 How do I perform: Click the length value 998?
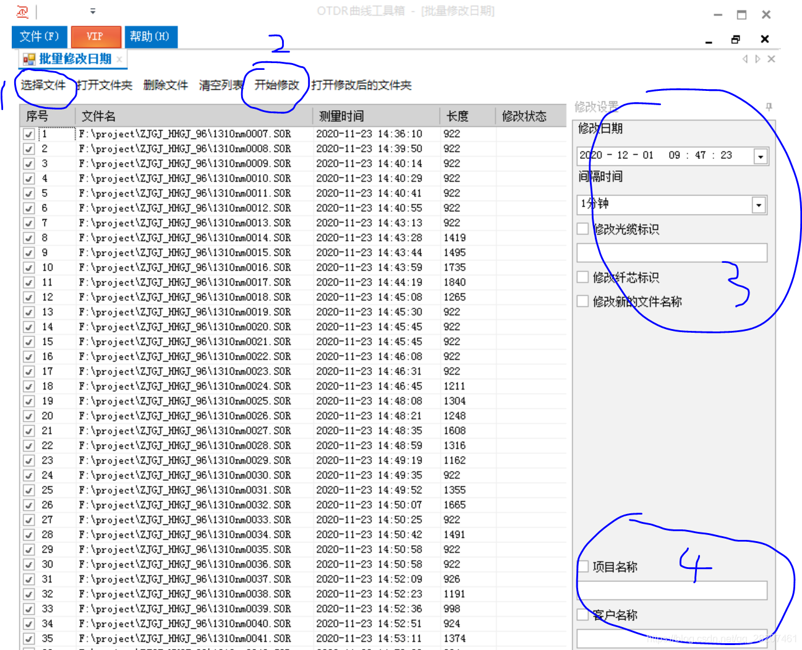[x=452, y=609]
